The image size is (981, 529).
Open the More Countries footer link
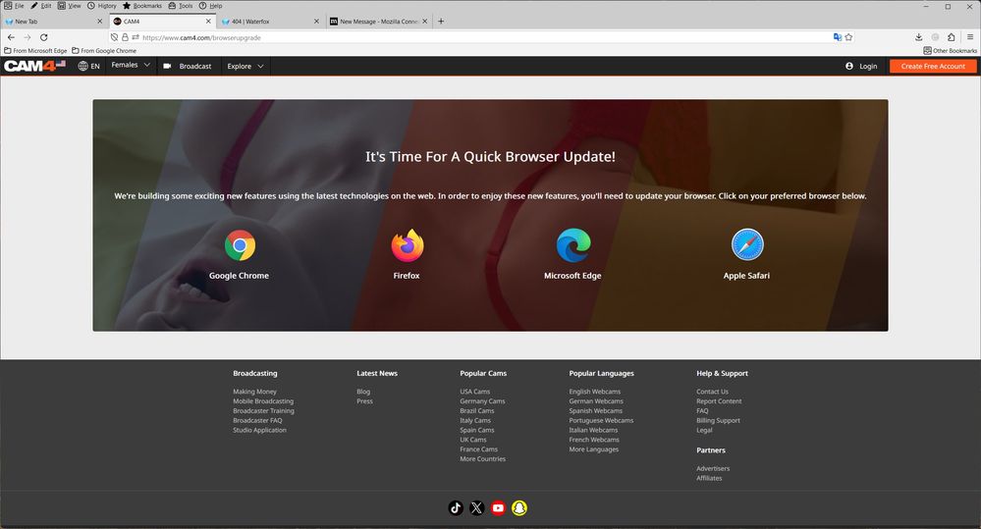[x=483, y=459]
